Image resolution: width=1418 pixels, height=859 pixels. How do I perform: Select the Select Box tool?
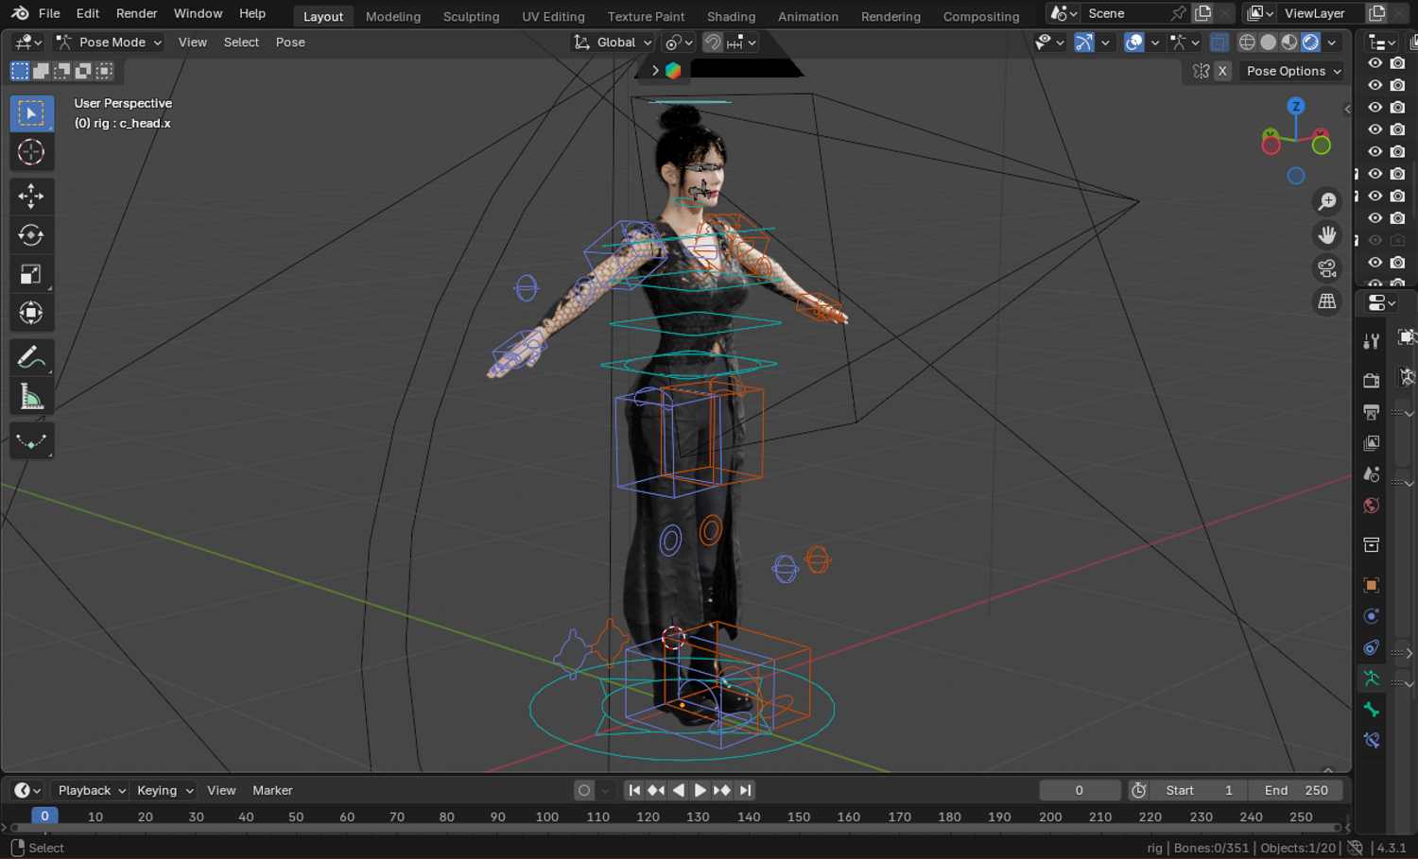coord(31,113)
